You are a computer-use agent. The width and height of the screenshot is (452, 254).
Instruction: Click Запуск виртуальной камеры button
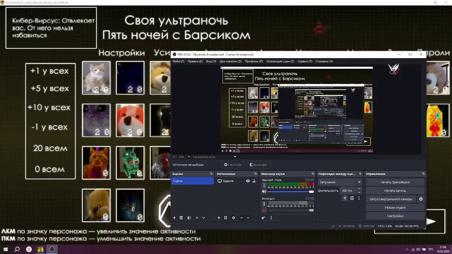tap(391, 199)
